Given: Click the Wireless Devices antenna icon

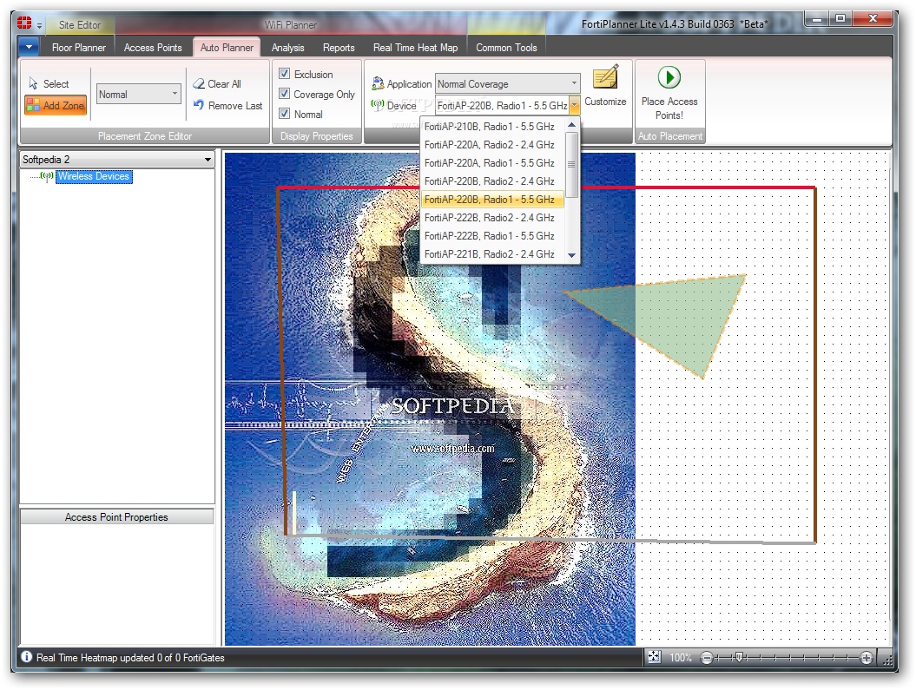Looking at the screenshot, I should (x=47, y=175).
